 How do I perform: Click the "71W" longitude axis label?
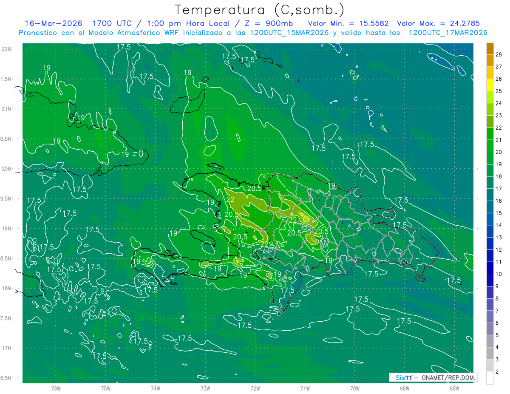click(305, 388)
